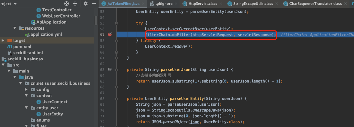The image size is (354, 127).
Task: Click the @ gutter icon at line 63
Action: (x=110, y=69)
